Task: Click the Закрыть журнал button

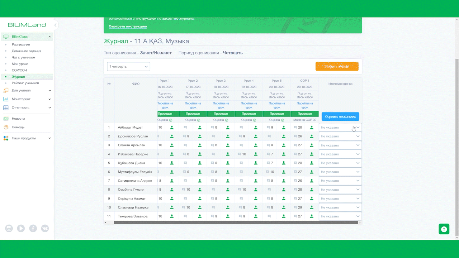Action: coord(337,66)
